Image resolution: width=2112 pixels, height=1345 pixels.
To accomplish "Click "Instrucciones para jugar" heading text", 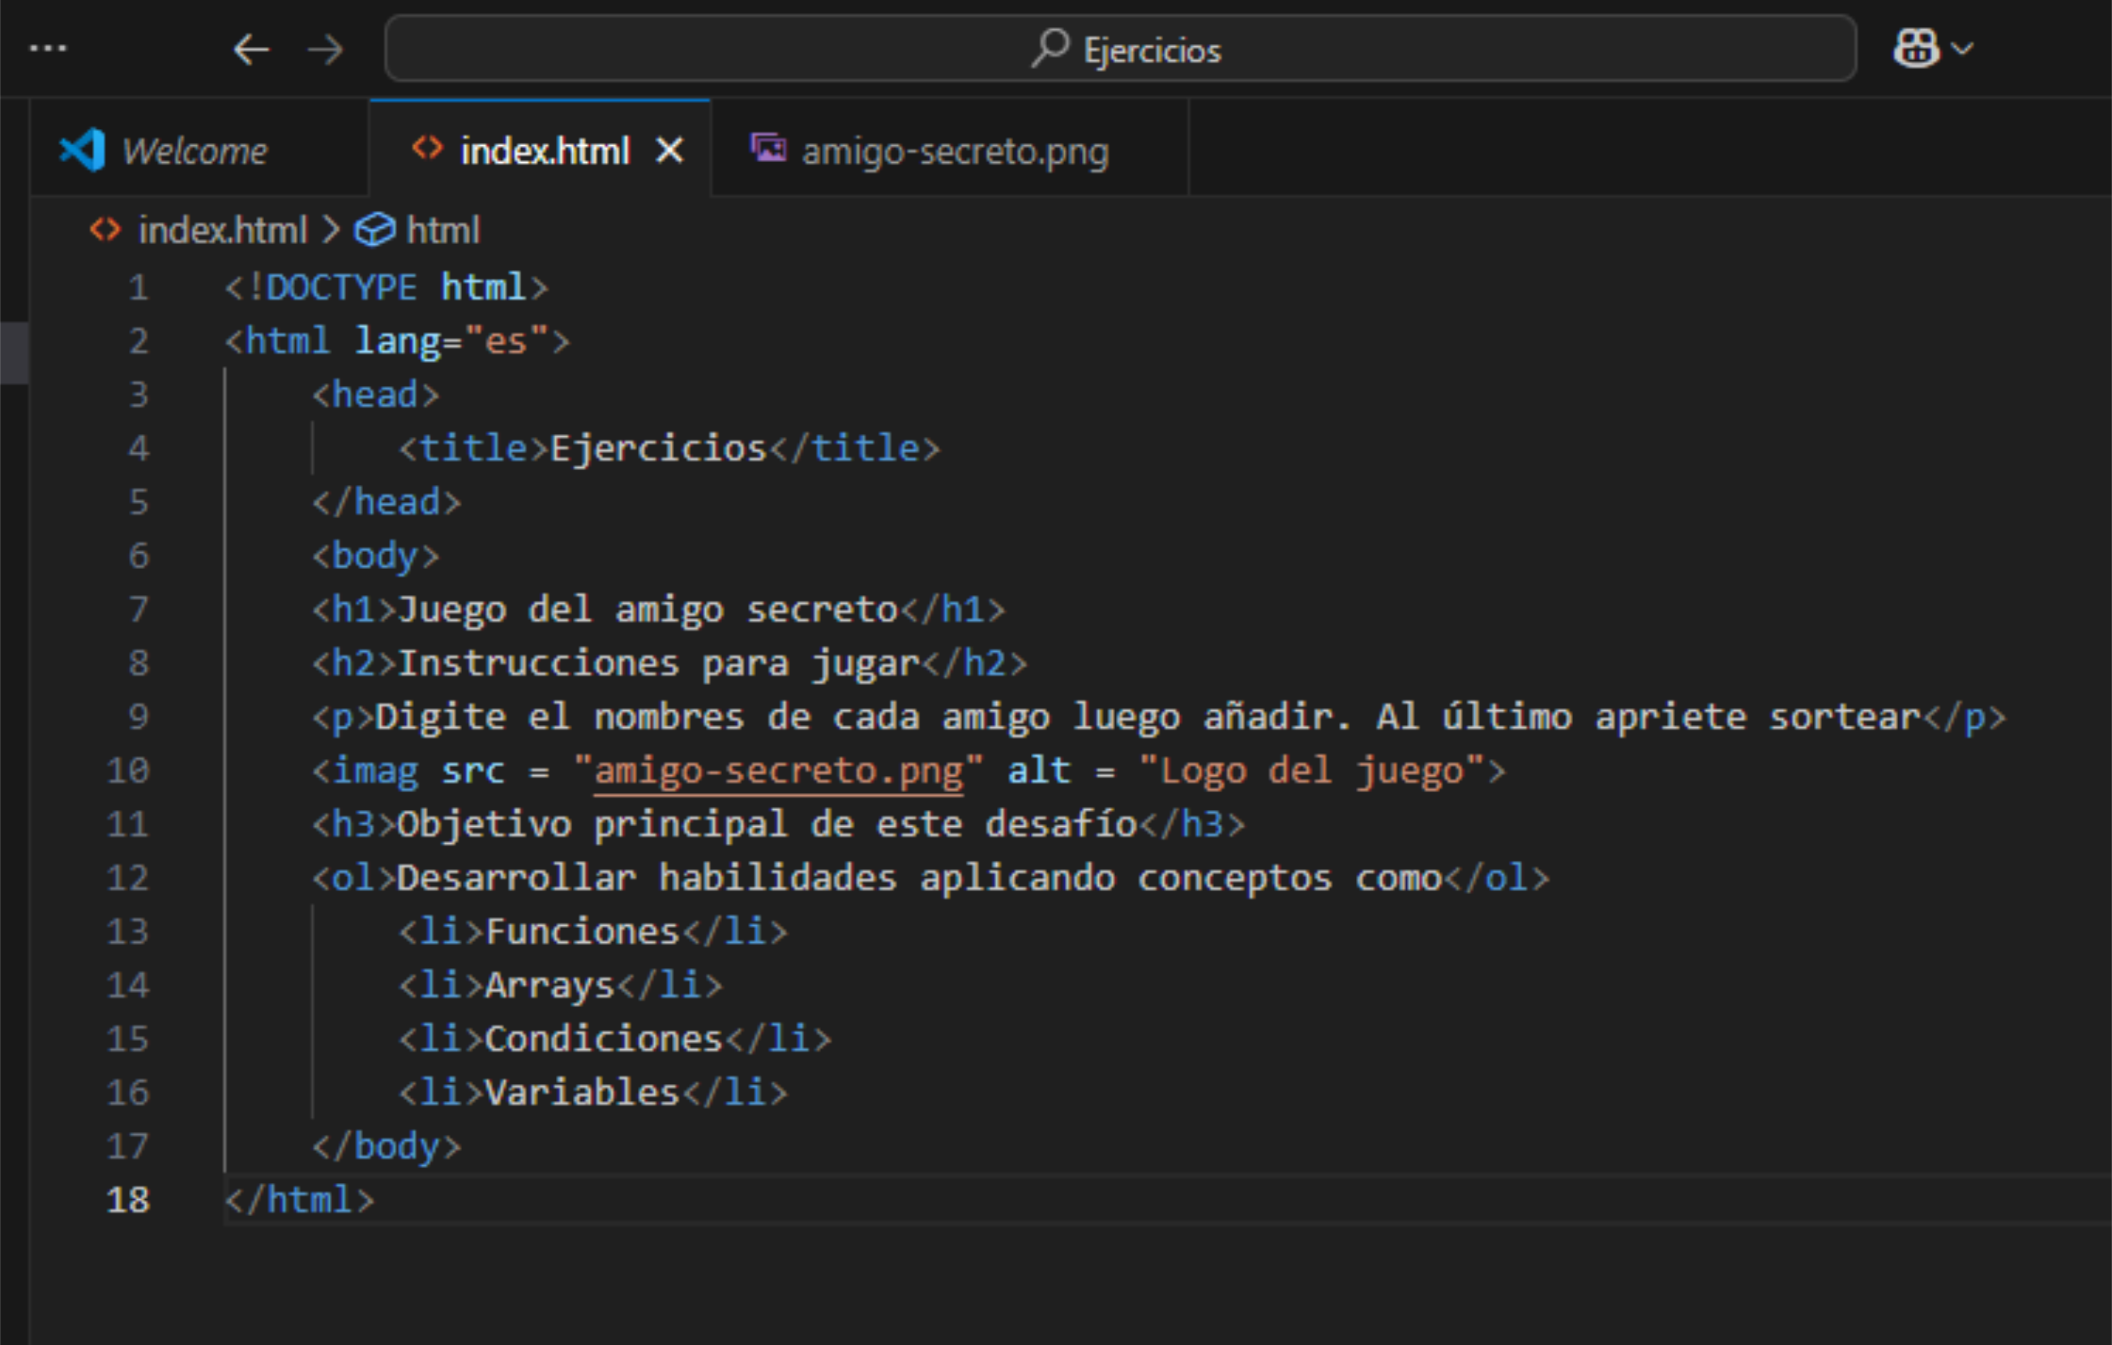I will tap(659, 664).
